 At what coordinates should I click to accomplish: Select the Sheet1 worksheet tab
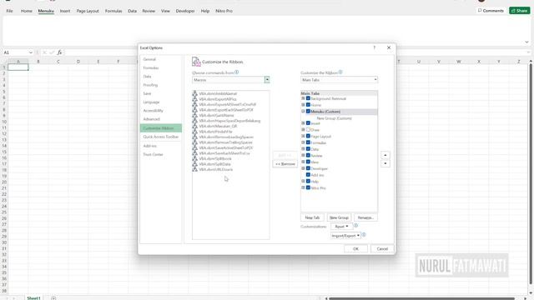[x=33, y=298]
